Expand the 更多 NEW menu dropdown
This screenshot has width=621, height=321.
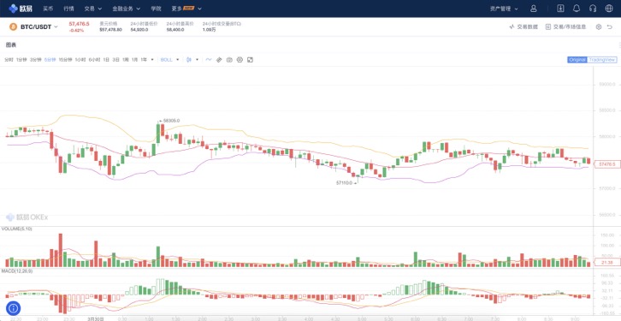click(186, 9)
